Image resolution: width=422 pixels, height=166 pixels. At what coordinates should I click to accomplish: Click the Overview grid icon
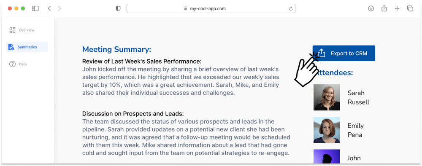[12, 30]
